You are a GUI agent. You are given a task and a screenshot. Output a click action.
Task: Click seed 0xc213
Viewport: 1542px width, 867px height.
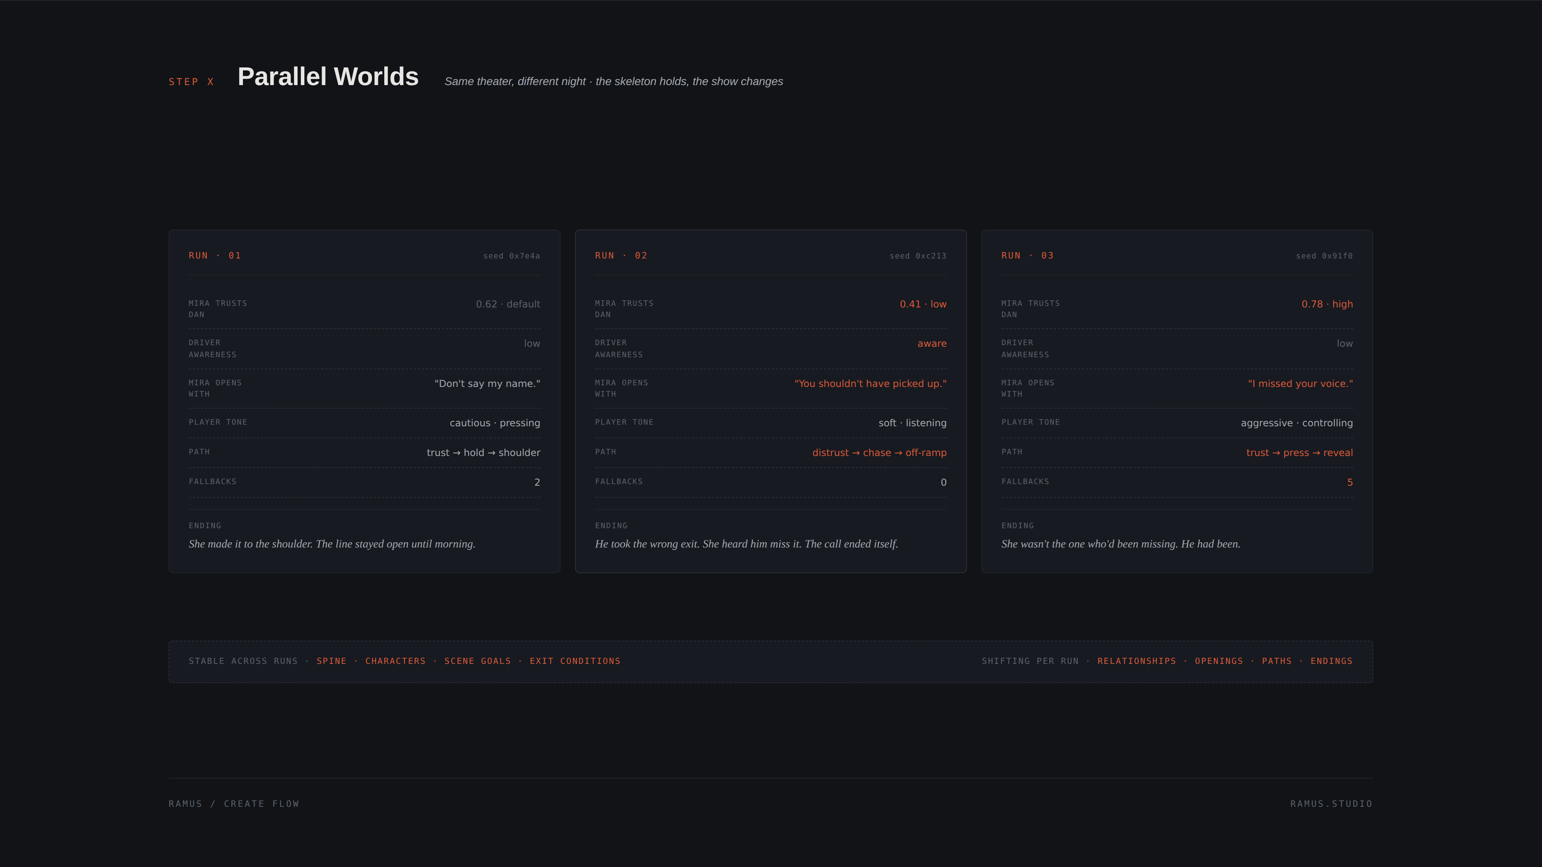(x=918, y=256)
